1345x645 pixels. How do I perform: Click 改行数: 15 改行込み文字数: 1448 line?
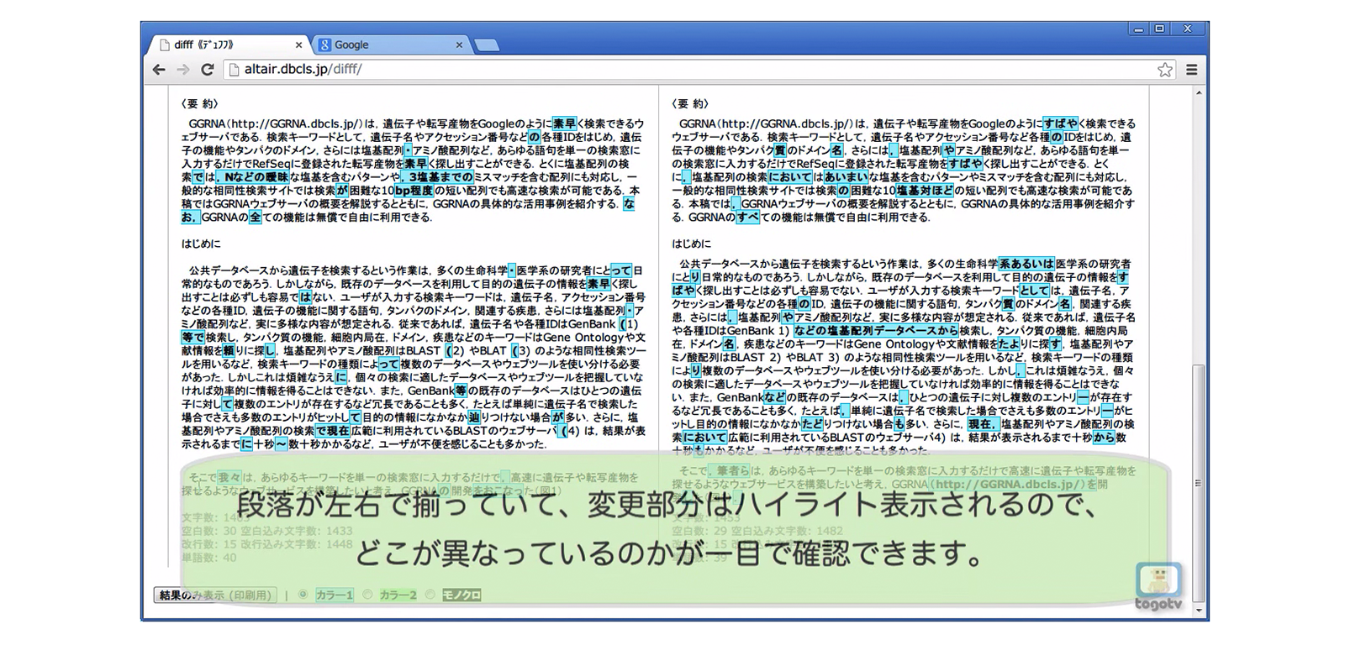point(267,544)
